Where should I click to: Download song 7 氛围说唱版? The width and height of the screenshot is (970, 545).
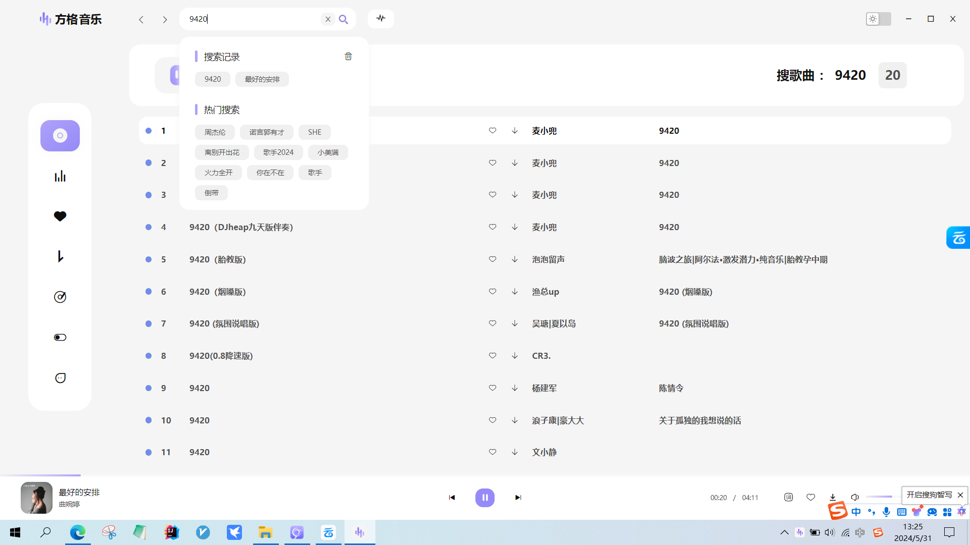coord(514,323)
